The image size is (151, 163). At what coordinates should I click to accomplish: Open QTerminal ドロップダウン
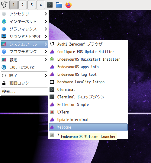pos(88,97)
